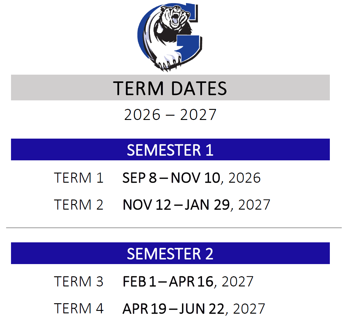This screenshot has height=332, width=343.
Task: Select NOV 12 – JAN 29 date range
Action: point(176,205)
